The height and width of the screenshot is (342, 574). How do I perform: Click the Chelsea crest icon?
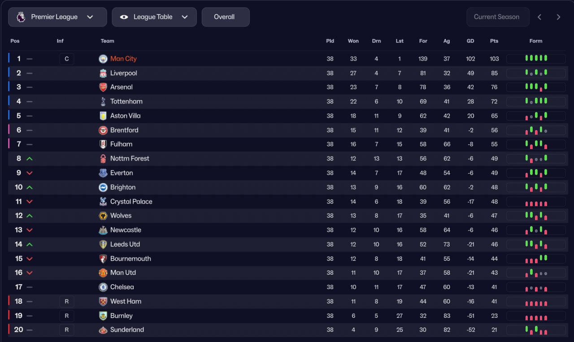(103, 287)
